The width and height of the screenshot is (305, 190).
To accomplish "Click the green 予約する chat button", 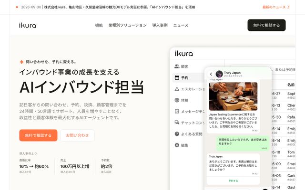I will (x=233, y=180).
